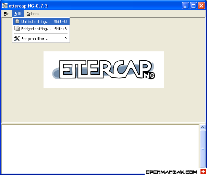The image size is (207, 175).
Task: Choose Bridged sniffing from the Sniff menu
Action: 41,29
